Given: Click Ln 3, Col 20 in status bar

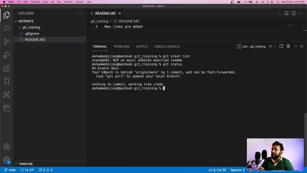Looking at the screenshot, I should [217, 170].
